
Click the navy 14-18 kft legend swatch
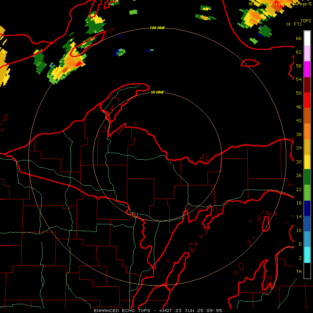[307, 208]
